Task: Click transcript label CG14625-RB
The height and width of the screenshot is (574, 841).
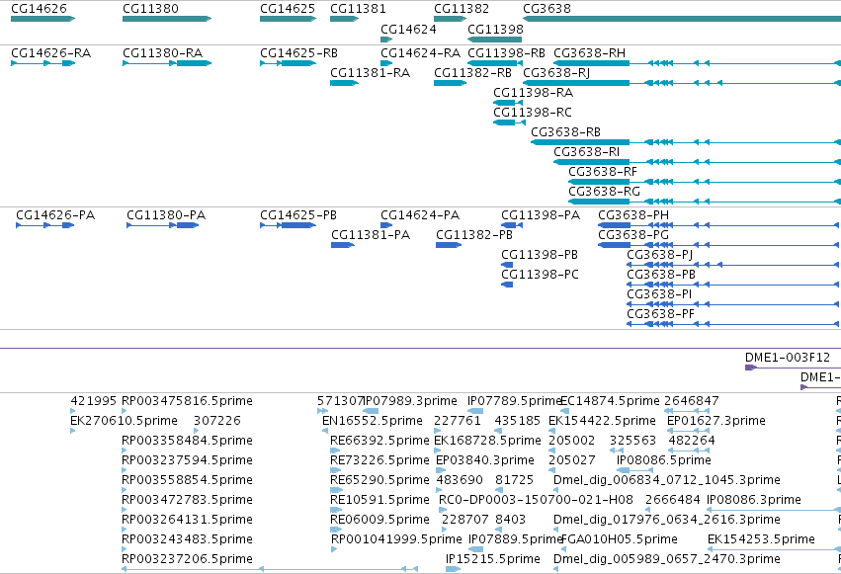Action: click(298, 53)
